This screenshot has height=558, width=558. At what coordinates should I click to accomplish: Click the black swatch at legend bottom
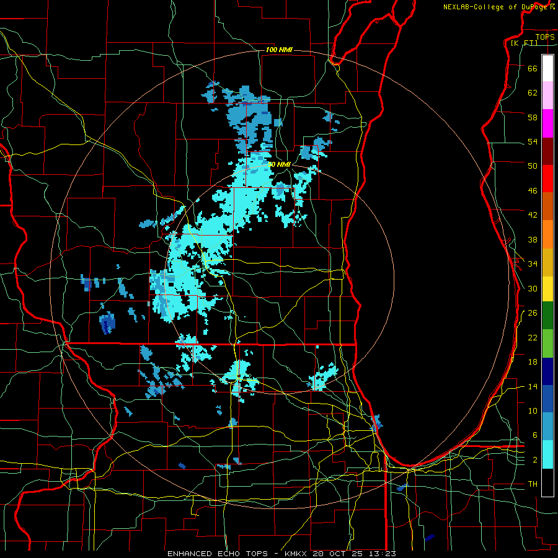(x=547, y=482)
